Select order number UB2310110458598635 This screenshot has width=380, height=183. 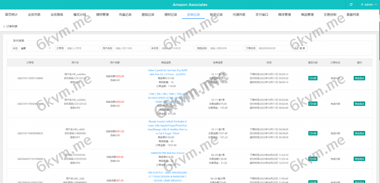[30, 133]
